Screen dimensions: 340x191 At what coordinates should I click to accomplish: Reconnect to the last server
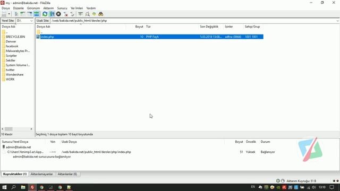(72, 14)
